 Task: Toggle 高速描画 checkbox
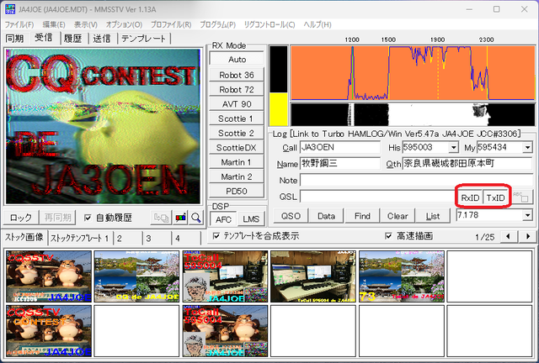[x=388, y=236]
